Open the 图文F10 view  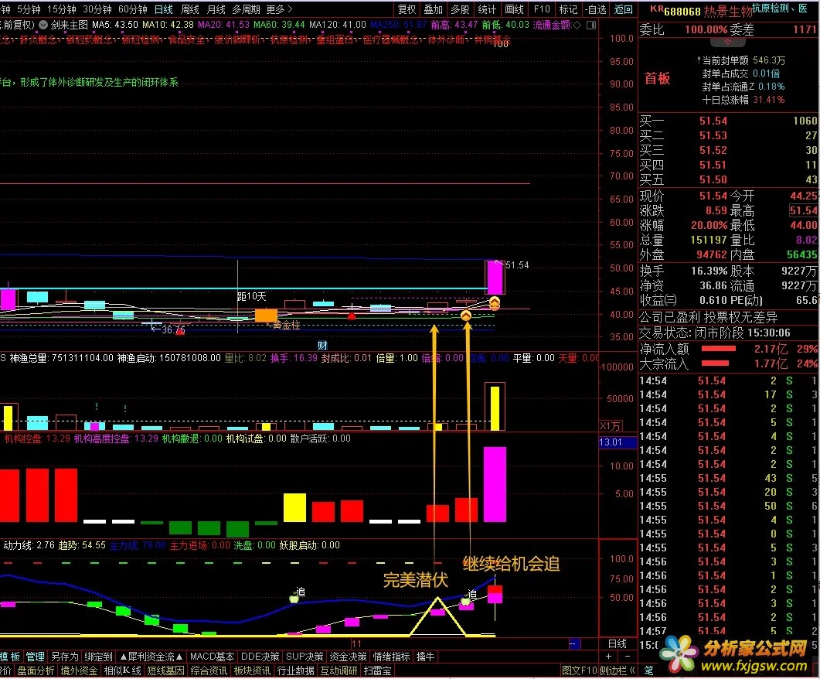579,670
